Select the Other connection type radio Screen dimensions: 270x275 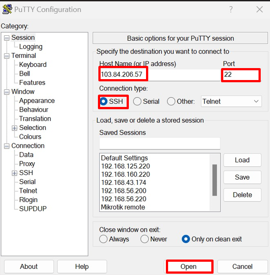171,101
